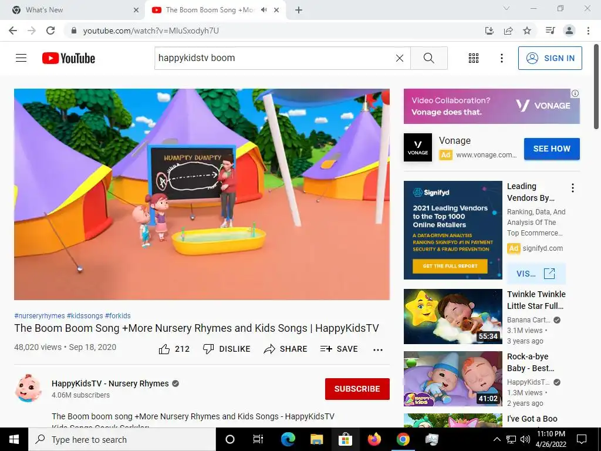Open File Explorer from taskbar

[x=316, y=439]
